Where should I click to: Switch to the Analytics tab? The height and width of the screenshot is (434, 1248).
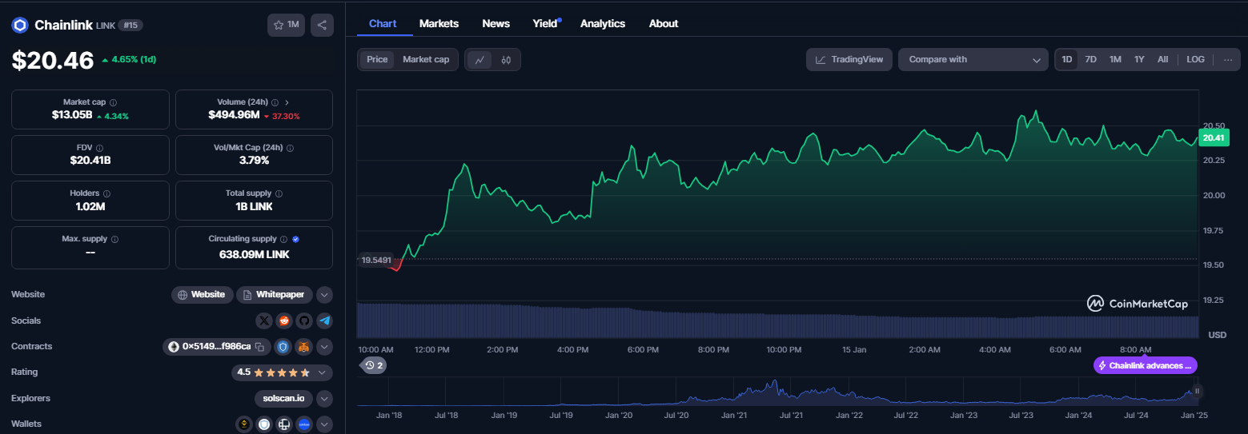603,23
